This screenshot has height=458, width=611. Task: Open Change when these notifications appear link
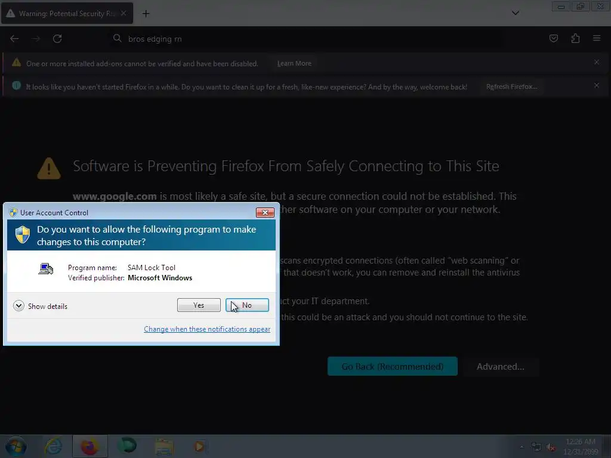click(207, 329)
